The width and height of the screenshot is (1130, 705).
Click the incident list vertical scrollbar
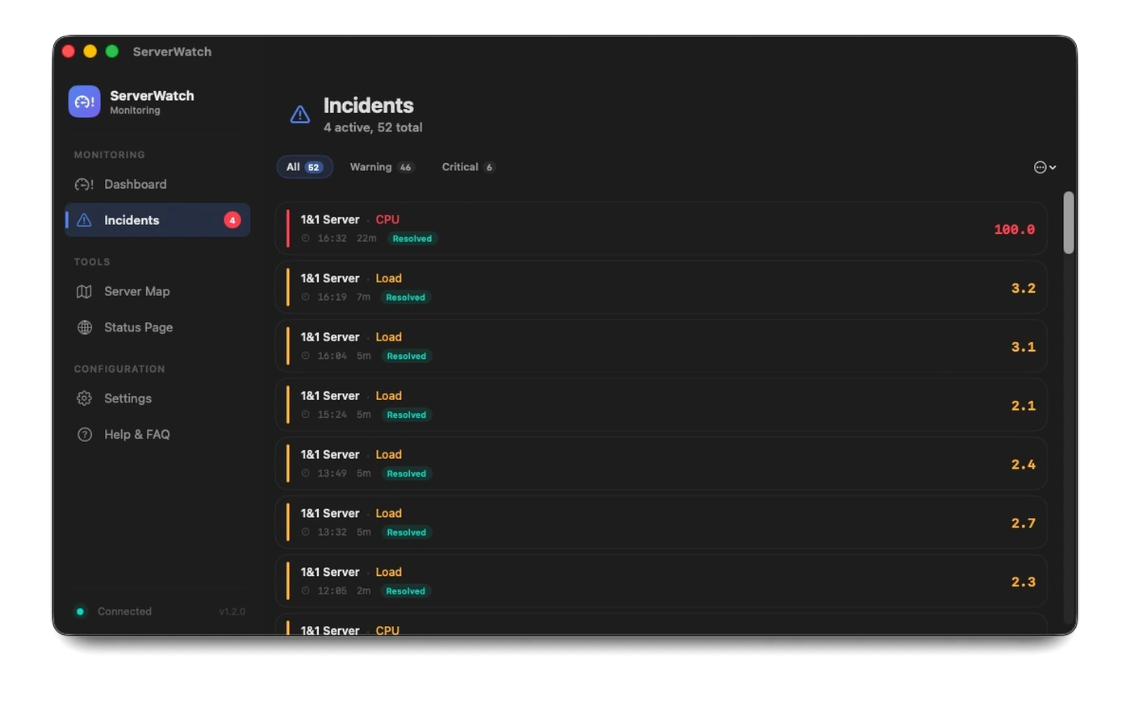click(1069, 223)
